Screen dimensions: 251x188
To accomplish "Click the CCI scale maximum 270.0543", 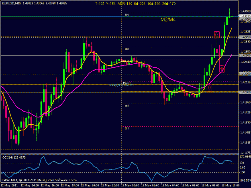I will [245, 157].
